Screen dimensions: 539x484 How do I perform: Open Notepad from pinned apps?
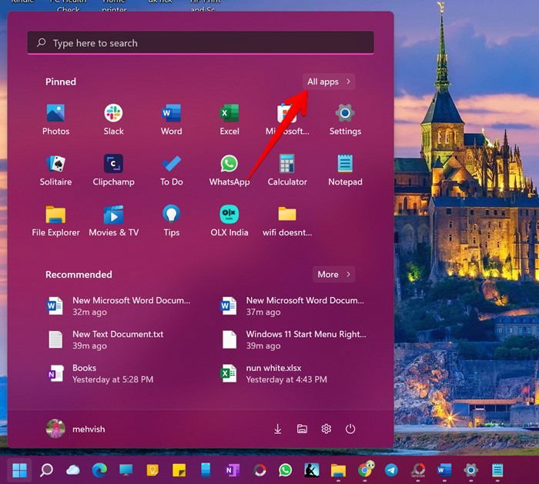[345, 170]
